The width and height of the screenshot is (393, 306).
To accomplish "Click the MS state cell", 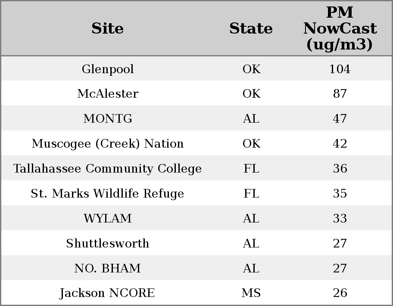I will [x=251, y=293].
